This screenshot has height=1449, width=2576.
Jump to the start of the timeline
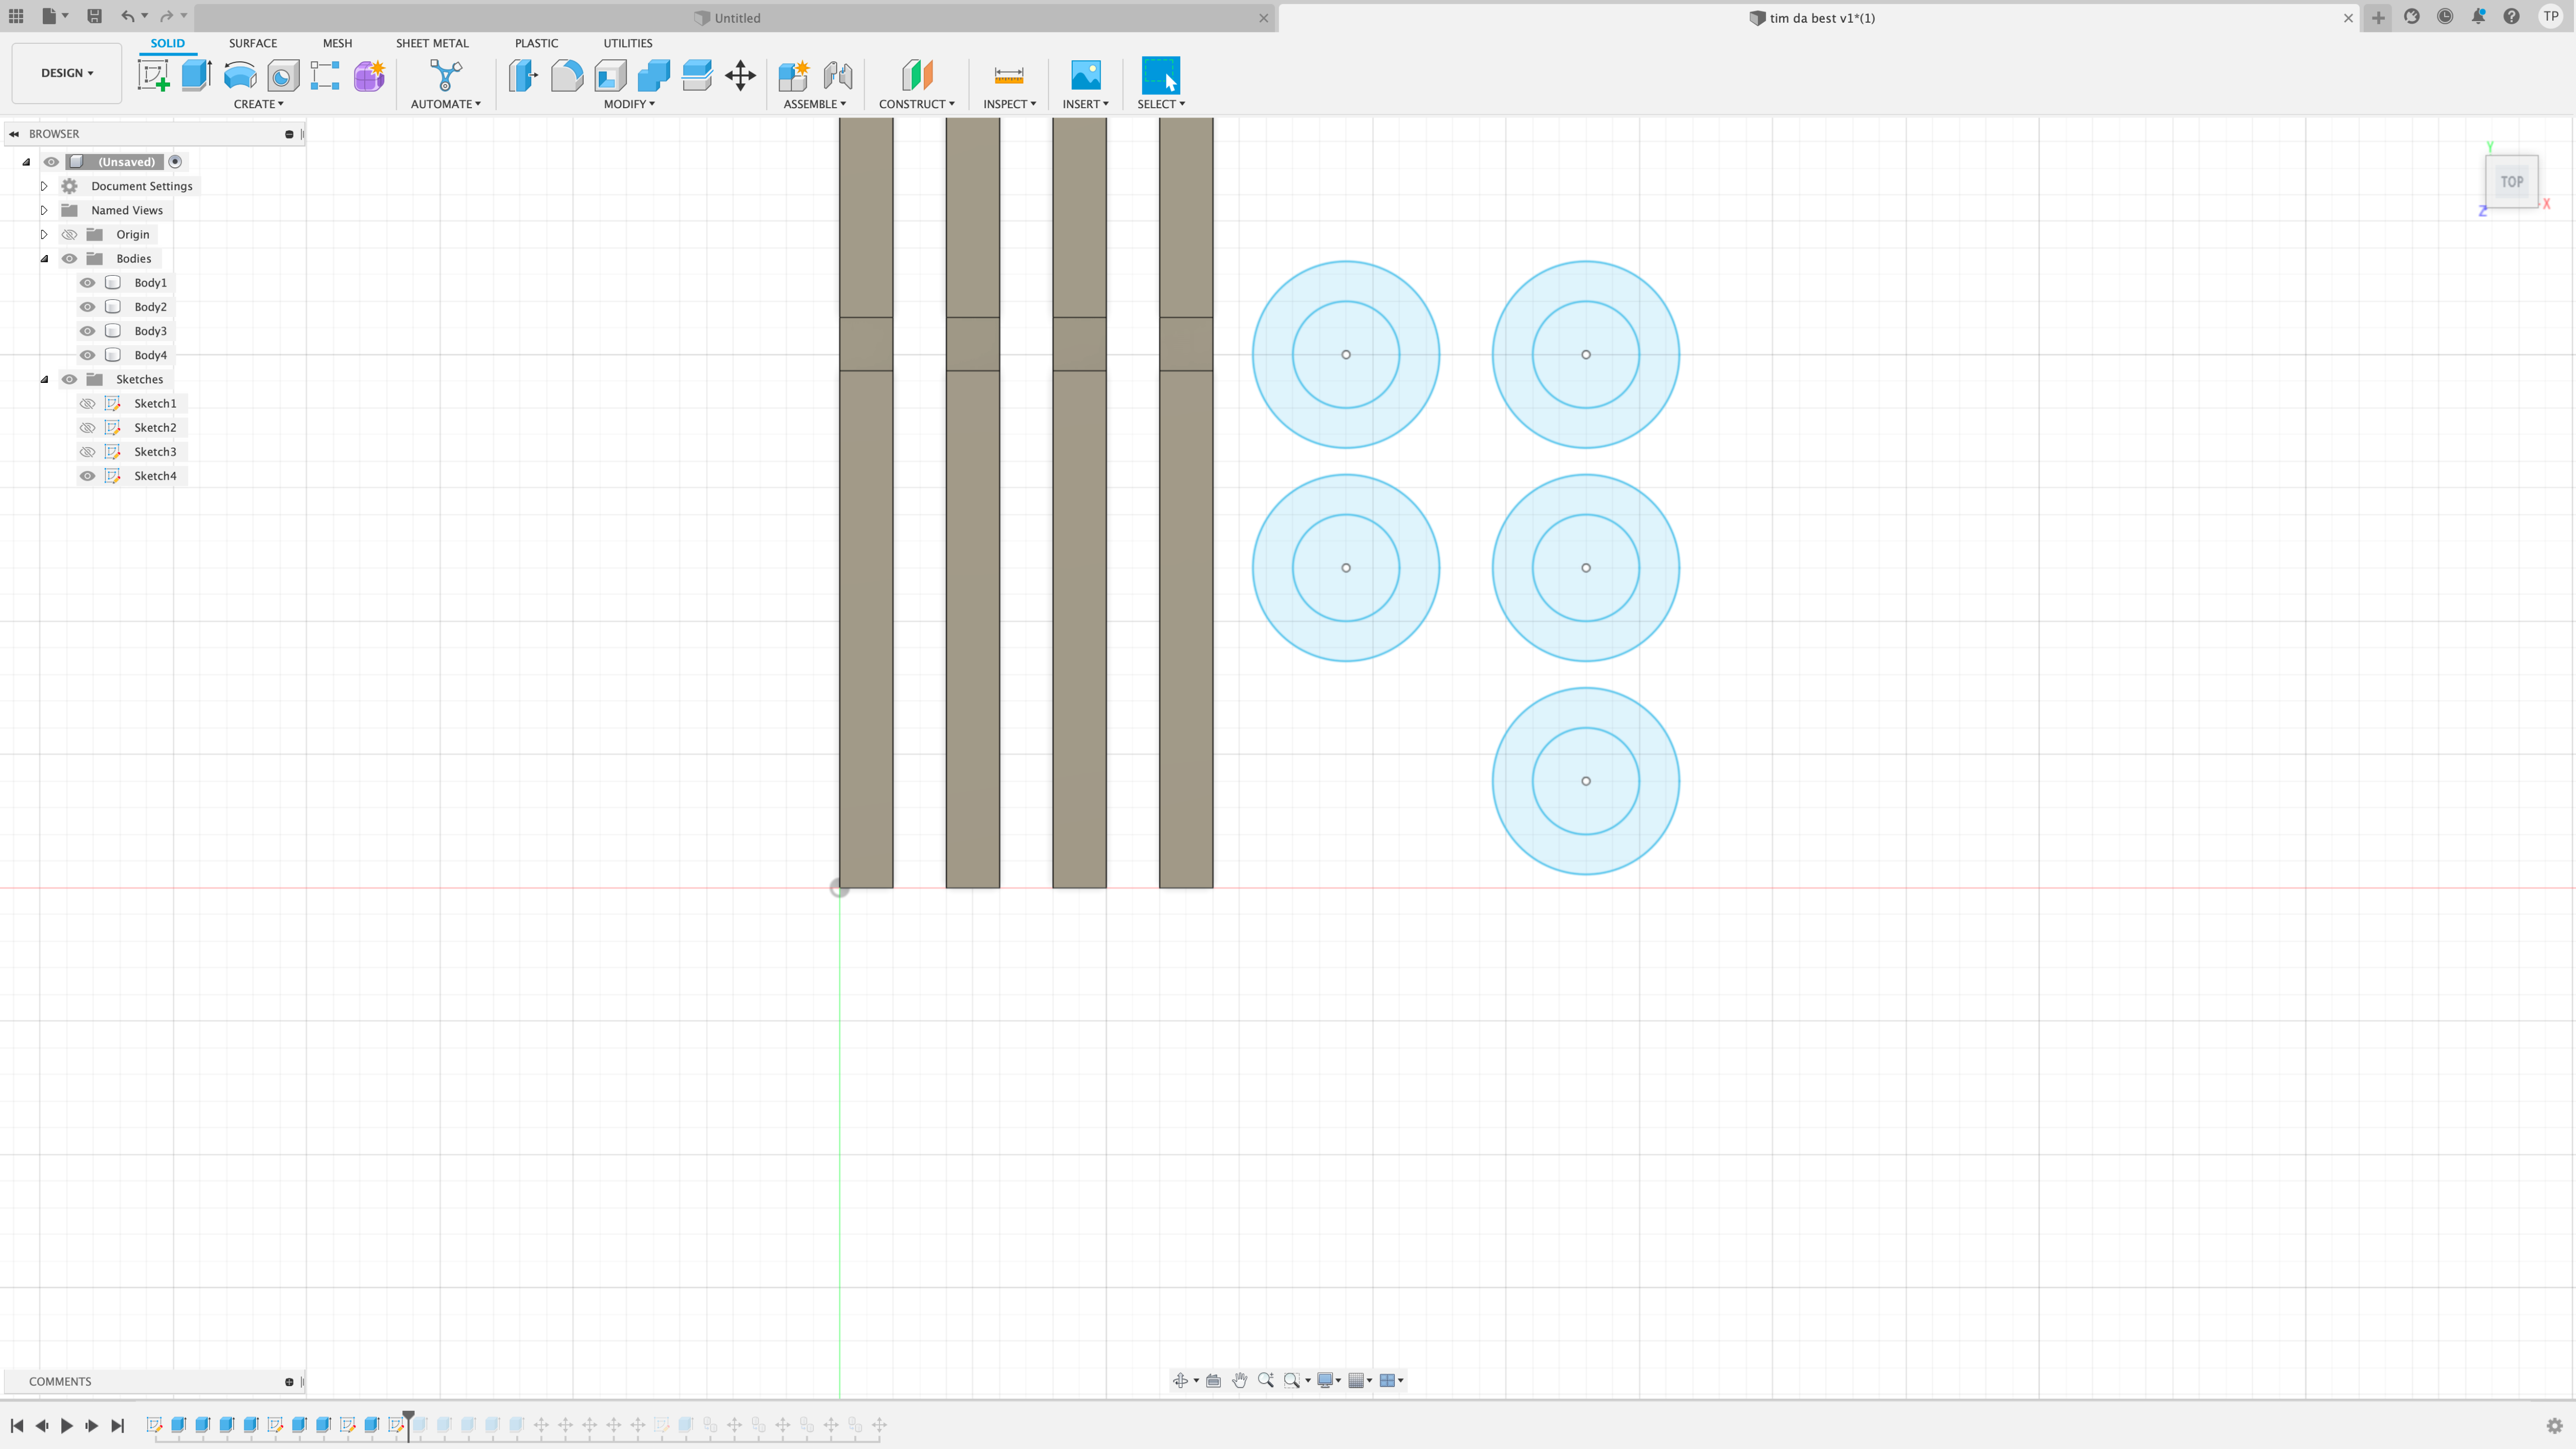[x=16, y=1425]
